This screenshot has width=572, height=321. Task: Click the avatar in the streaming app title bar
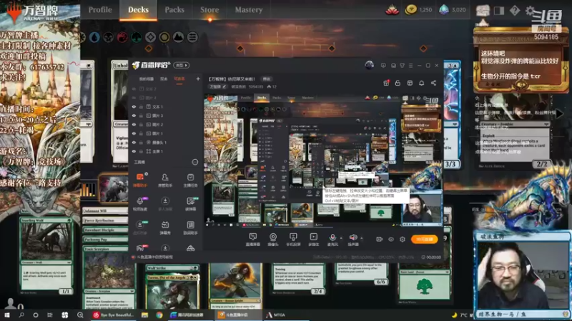tap(369, 65)
